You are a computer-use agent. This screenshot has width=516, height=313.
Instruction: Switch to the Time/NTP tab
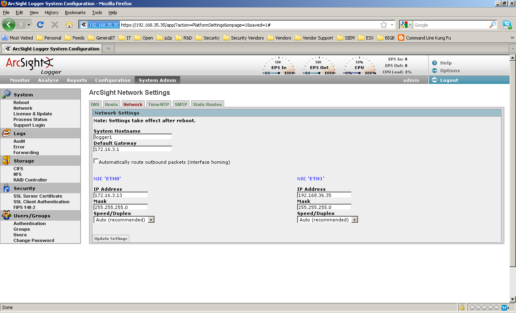click(x=159, y=104)
